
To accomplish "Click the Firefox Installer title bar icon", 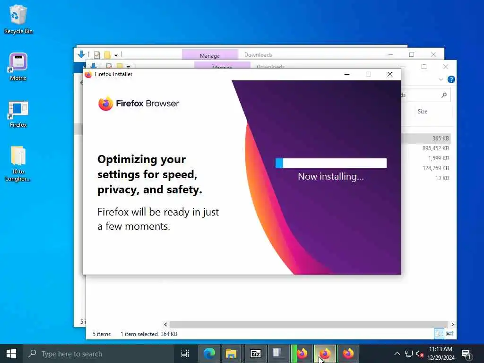I will coord(88,74).
